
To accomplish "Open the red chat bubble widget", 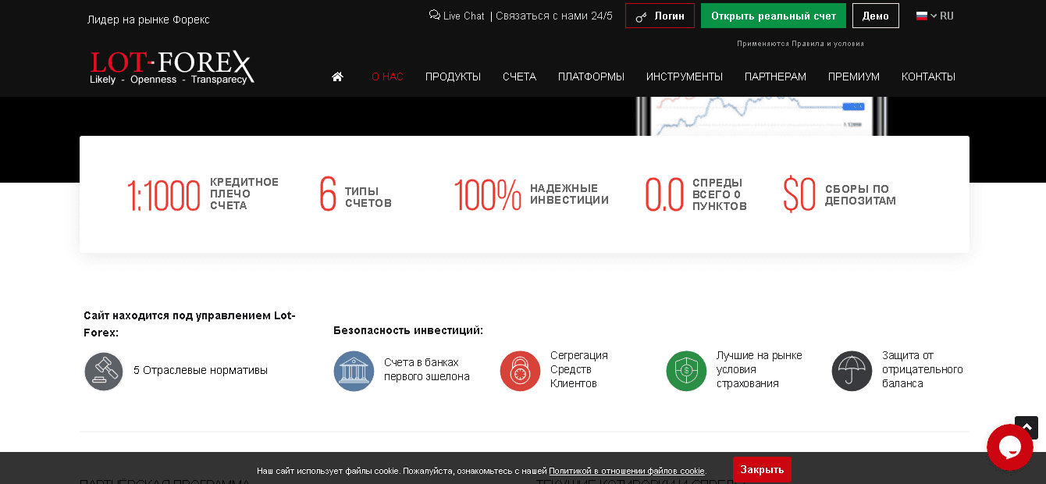I will 1009,447.
